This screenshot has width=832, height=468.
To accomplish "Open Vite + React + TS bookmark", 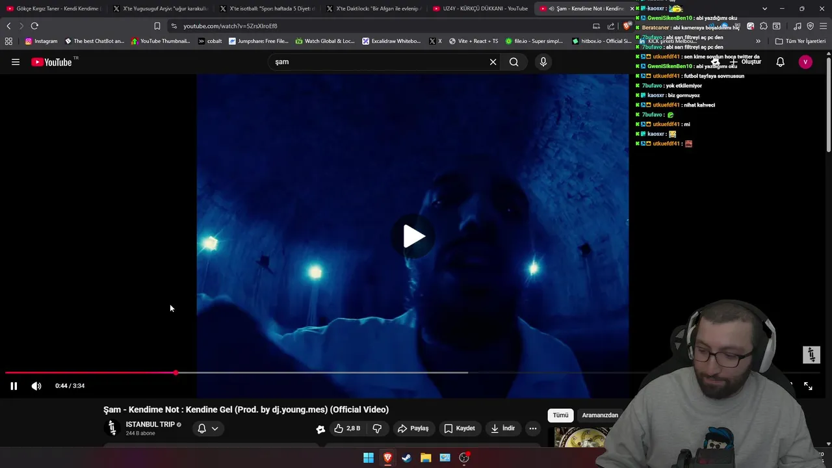I will pos(473,41).
